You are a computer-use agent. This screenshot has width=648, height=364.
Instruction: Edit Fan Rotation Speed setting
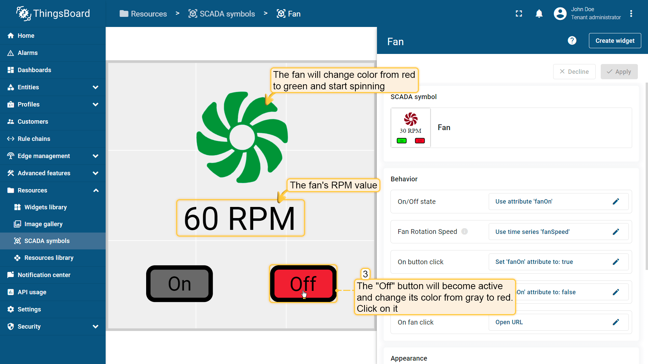(x=616, y=232)
